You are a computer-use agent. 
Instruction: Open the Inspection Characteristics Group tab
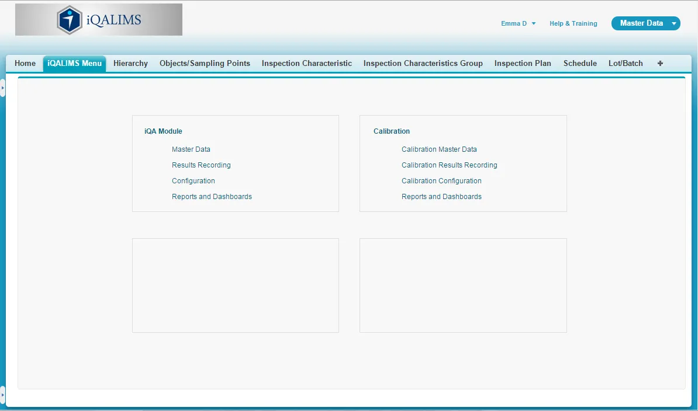tap(423, 64)
